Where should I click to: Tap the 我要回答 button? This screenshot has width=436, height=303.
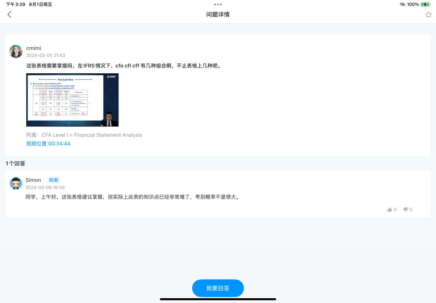pos(218,288)
